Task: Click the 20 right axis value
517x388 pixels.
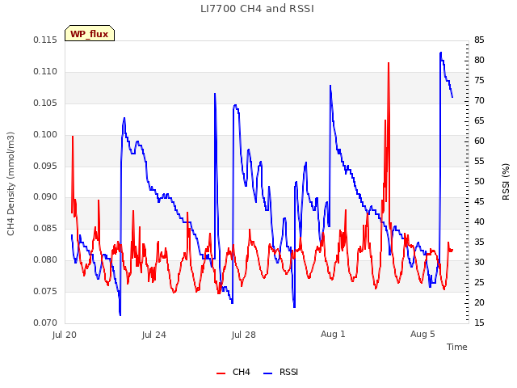Action: tap(479, 302)
